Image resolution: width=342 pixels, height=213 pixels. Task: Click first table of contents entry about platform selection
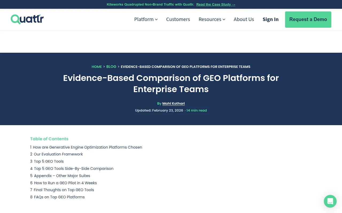click(88, 147)
